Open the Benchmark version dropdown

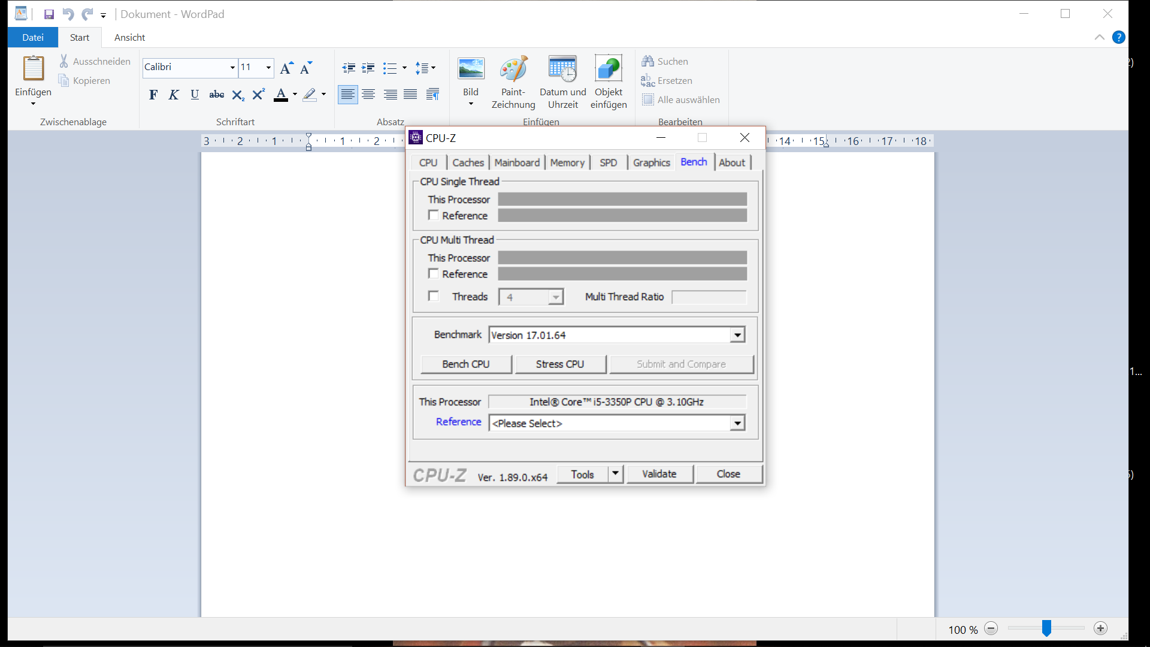(x=737, y=335)
